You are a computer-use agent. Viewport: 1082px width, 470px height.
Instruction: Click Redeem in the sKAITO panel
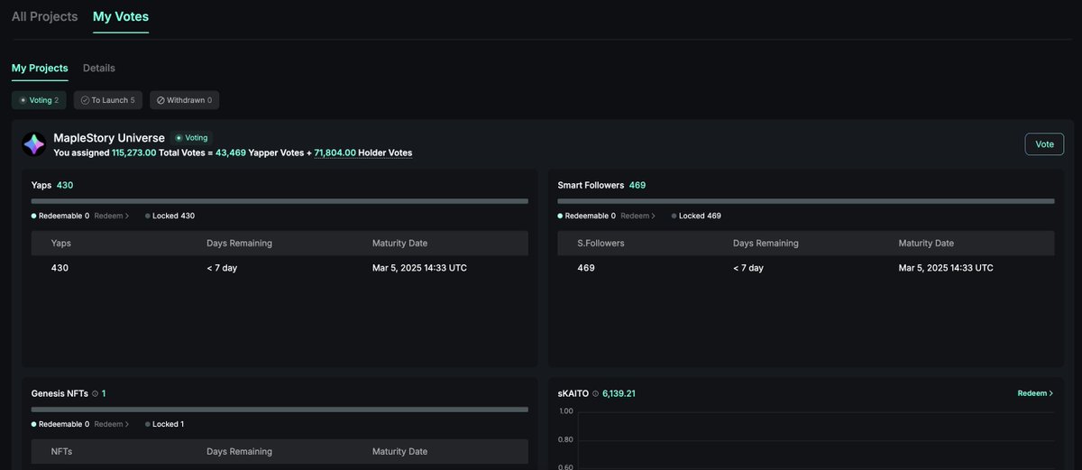tap(1035, 393)
